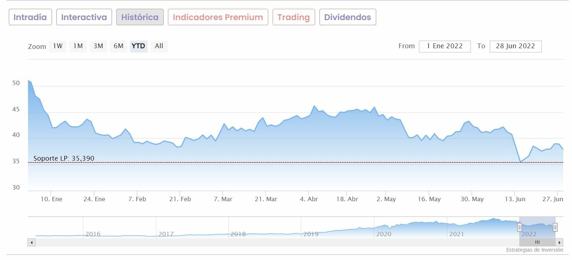Grab the navigator left range handle
This screenshot has width=572, height=260.
(x=519, y=227)
